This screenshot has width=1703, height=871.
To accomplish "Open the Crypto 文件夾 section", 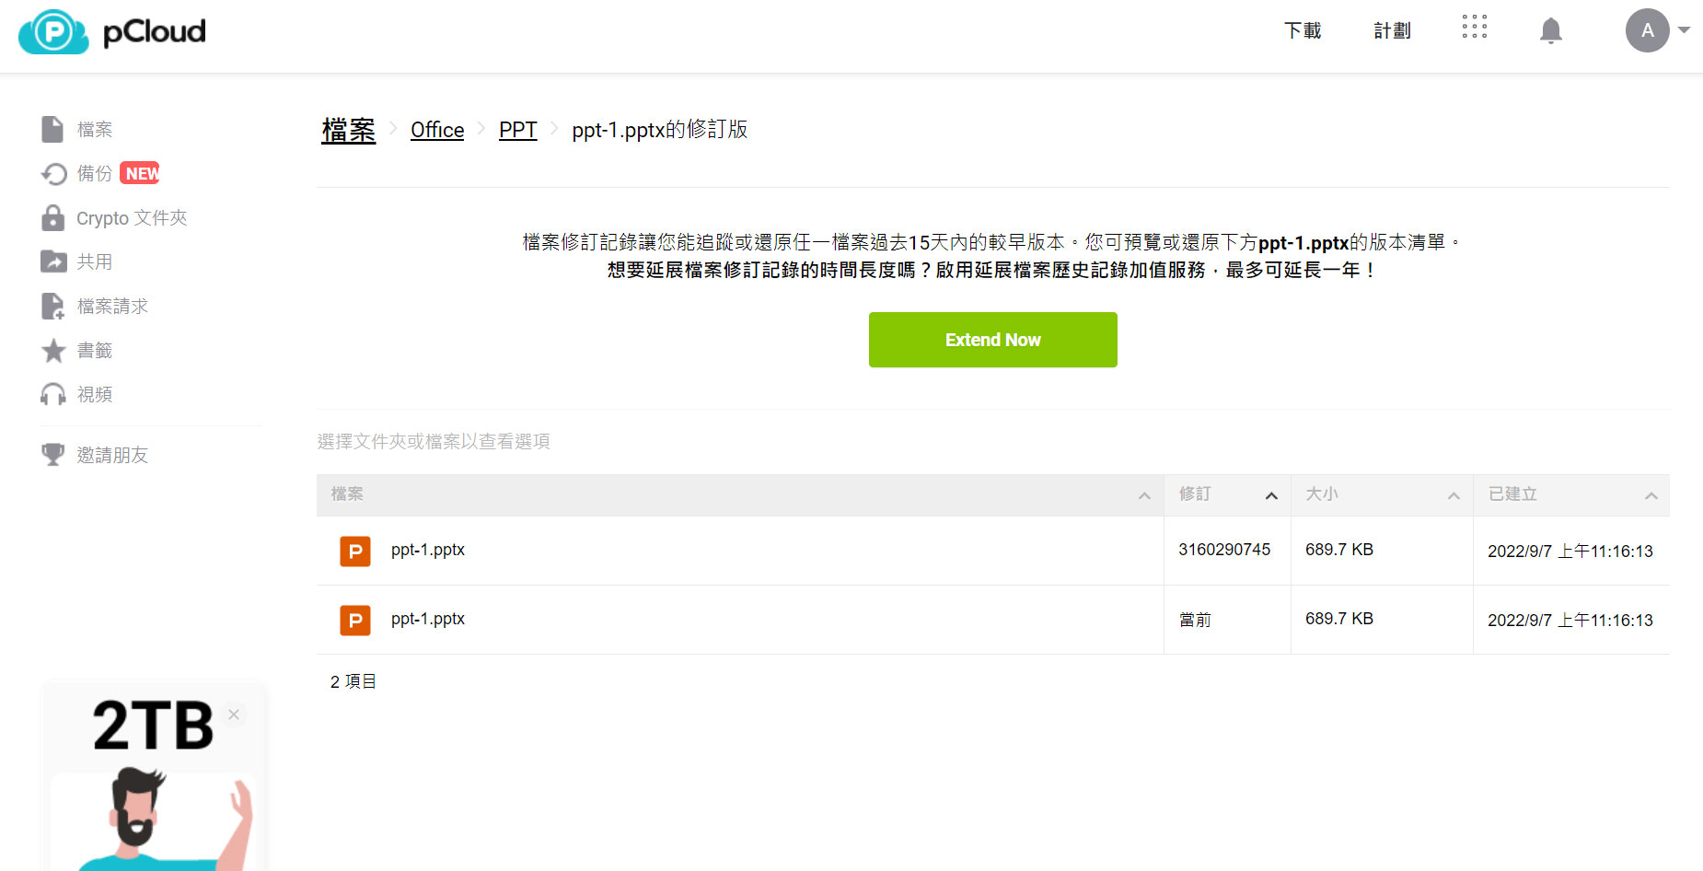I will coord(130,217).
